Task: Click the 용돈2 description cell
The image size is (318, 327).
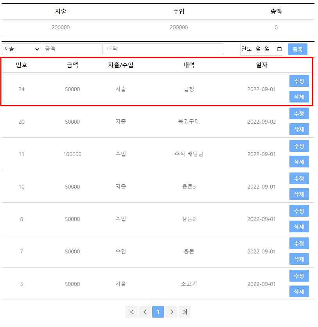Action: click(189, 219)
